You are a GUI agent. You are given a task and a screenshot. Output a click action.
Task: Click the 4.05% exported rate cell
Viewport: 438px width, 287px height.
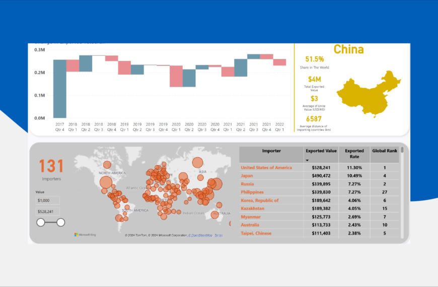click(354, 208)
